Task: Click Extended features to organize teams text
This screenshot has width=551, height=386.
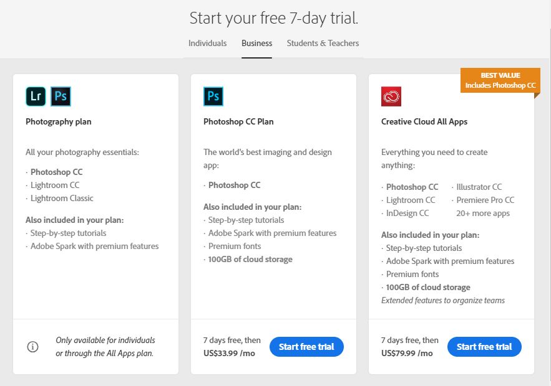Action: pyautogui.click(x=443, y=301)
